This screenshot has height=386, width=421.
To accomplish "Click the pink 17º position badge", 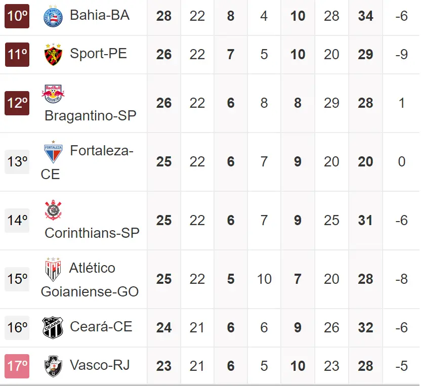I will pyautogui.click(x=17, y=366).
